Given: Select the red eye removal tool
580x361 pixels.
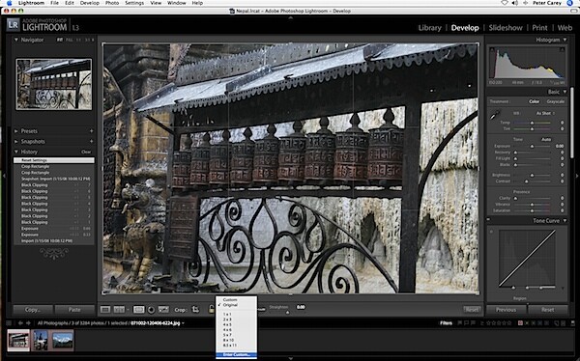Looking at the screenshot, I should pyautogui.click(x=151, y=310).
